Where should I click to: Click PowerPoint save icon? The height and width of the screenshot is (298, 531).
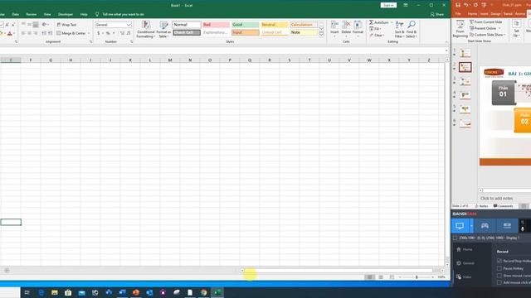[x=458, y=5]
